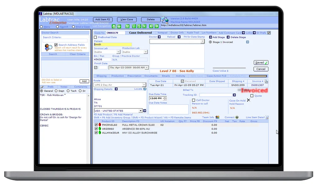Viewport: 322px width, 193px height.
Task: Select the Tech radio button
Action: pos(68,91)
